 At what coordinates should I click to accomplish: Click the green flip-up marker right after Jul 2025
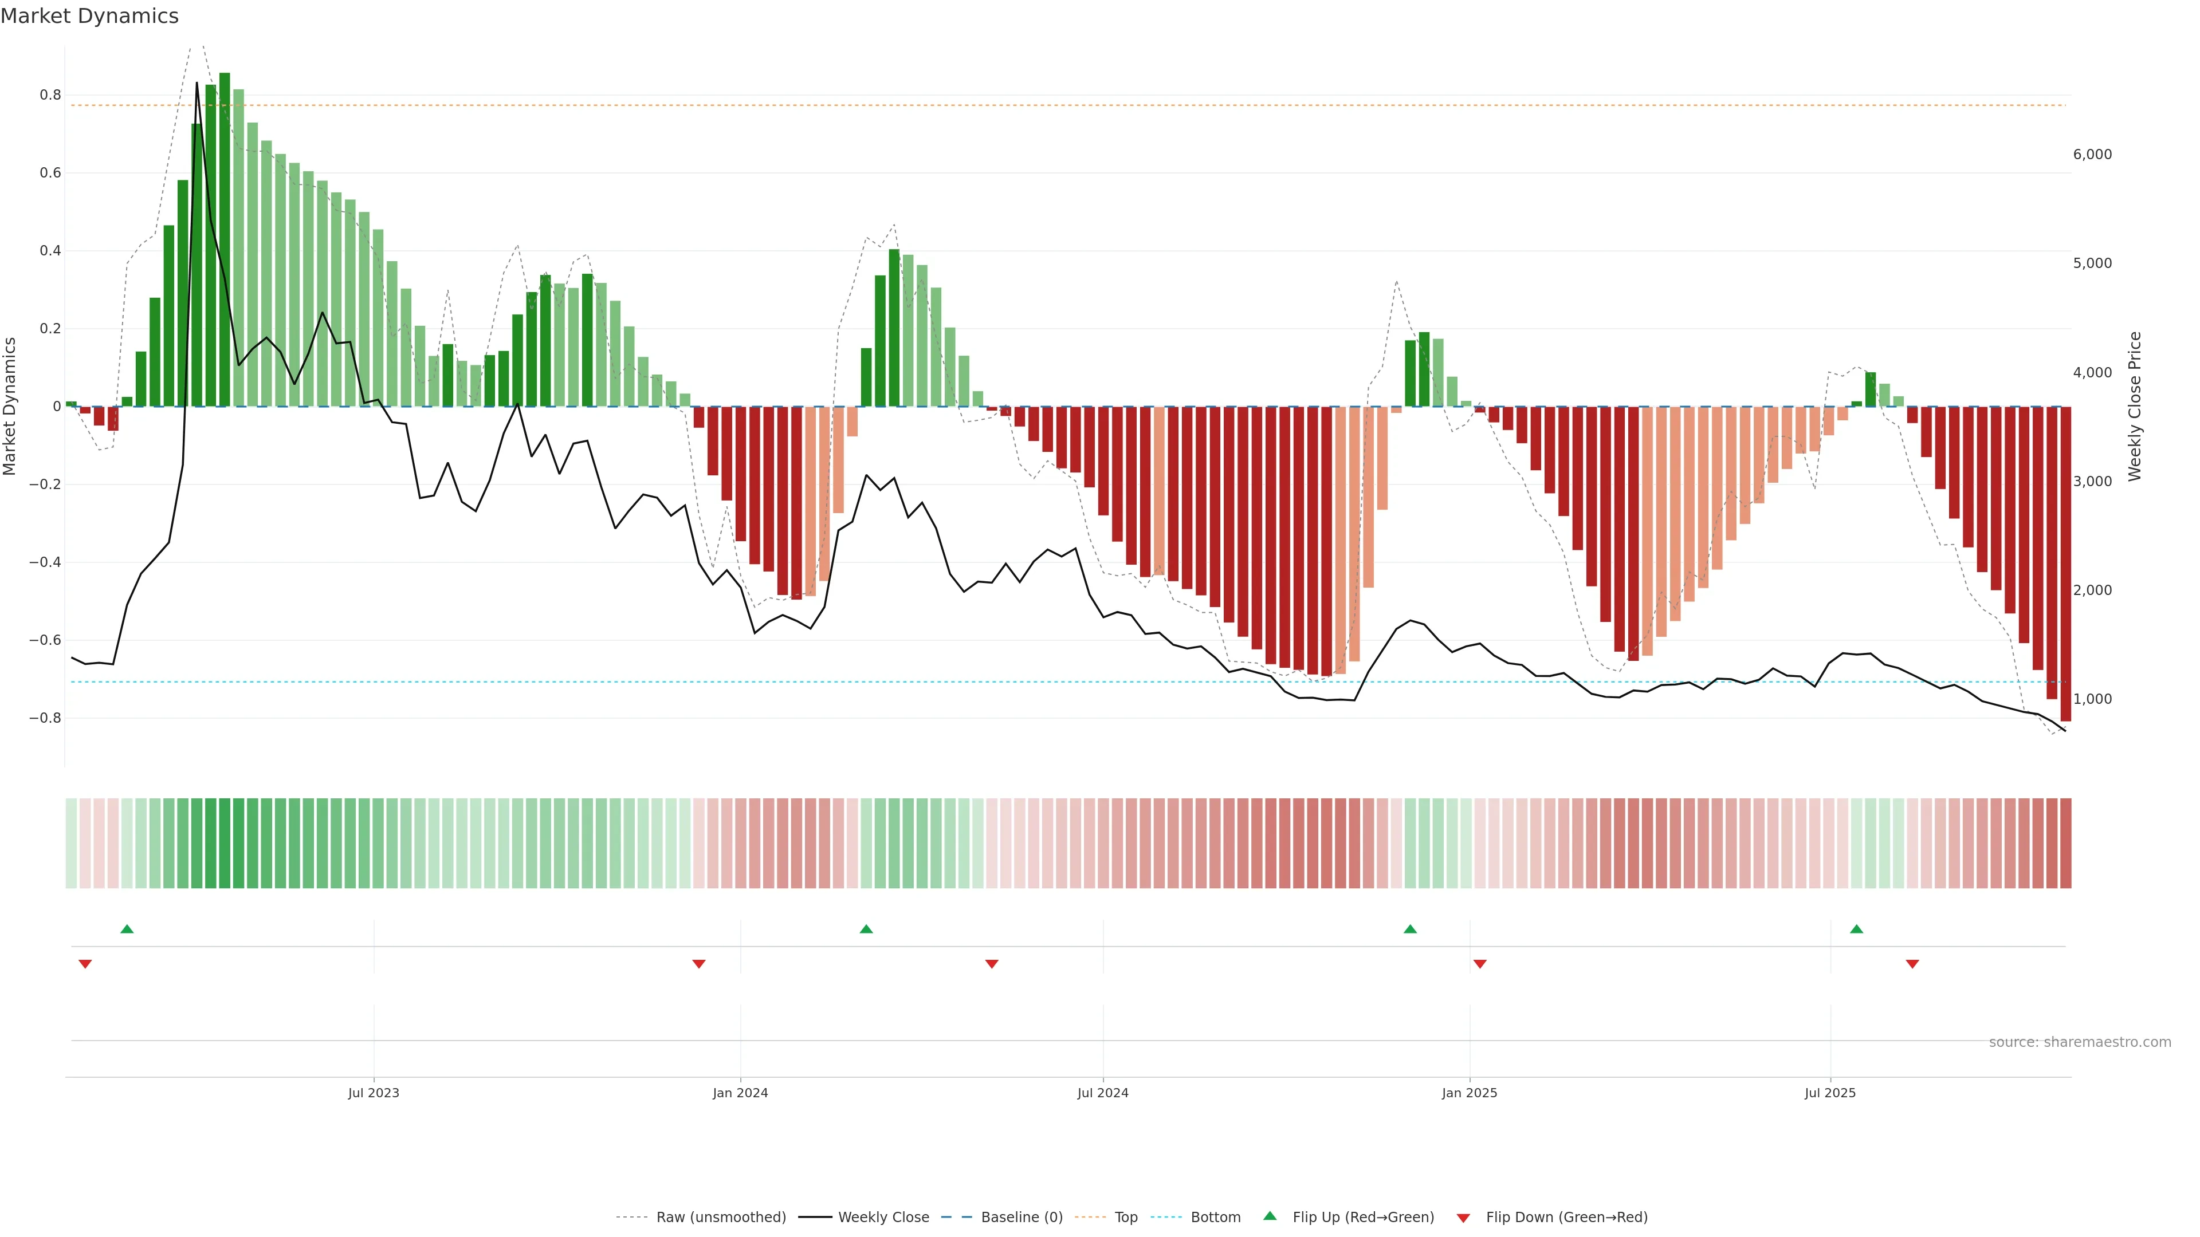coord(1857,929)
